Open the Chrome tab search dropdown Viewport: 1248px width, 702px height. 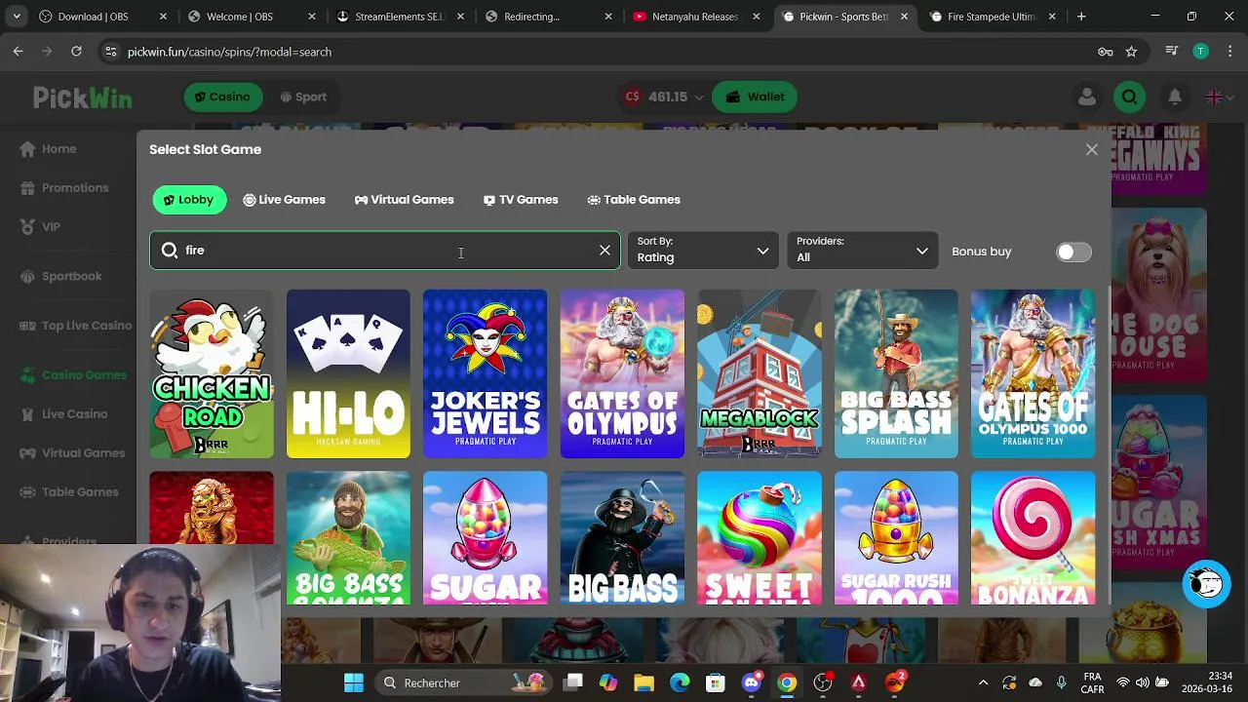17,17
